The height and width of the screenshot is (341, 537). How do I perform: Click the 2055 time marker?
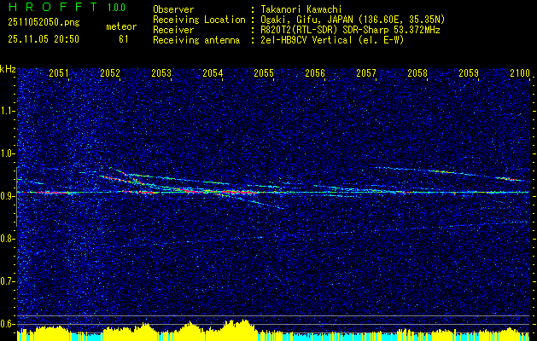click(x=264, y=73)
